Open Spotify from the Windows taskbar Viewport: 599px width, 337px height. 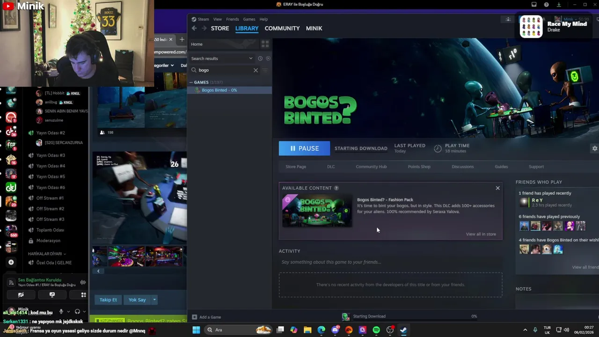point(376,330)
